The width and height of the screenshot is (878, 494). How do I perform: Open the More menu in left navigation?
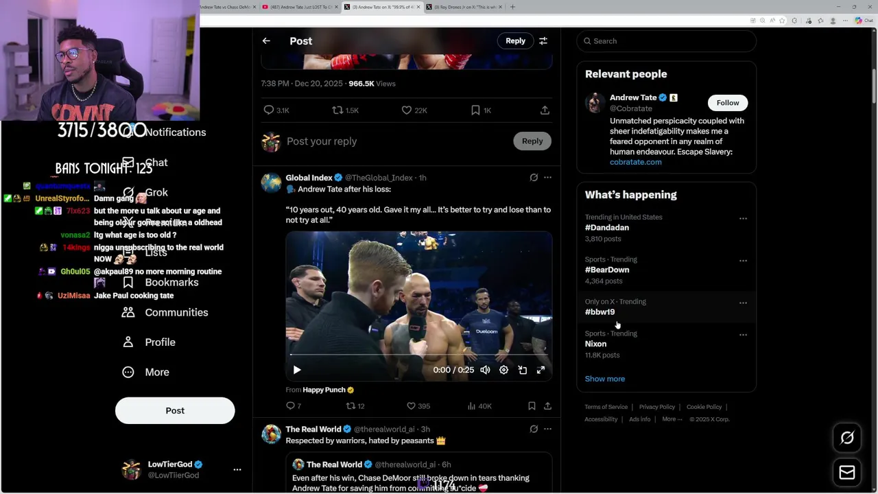coord(145,372)
